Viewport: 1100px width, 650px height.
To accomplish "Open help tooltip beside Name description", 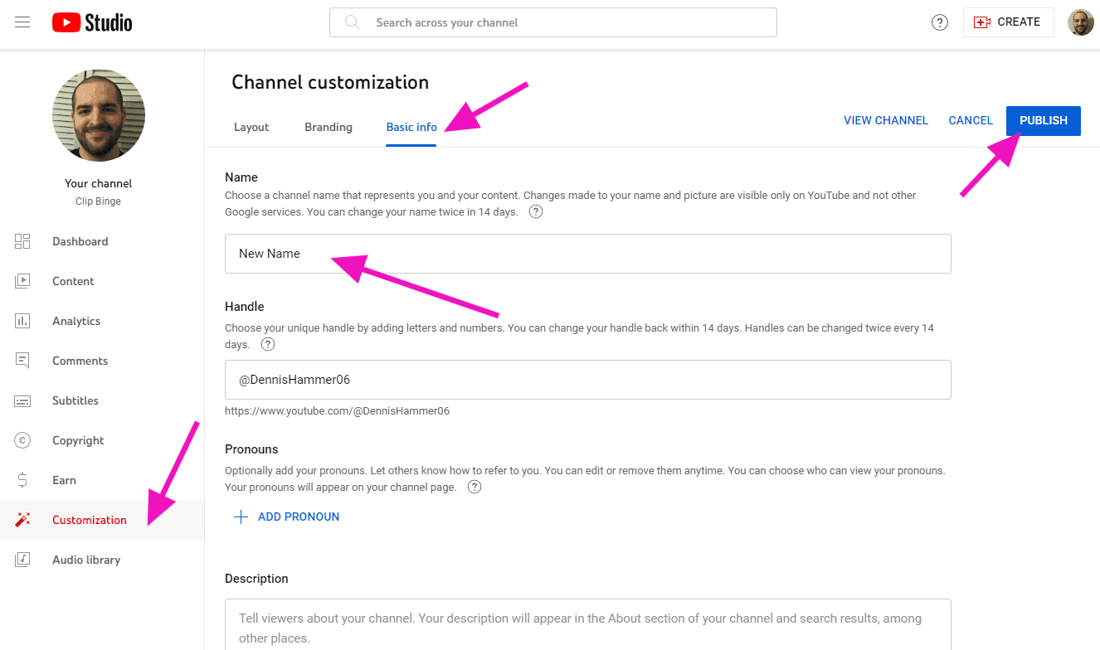I will (x=536, y=211).
